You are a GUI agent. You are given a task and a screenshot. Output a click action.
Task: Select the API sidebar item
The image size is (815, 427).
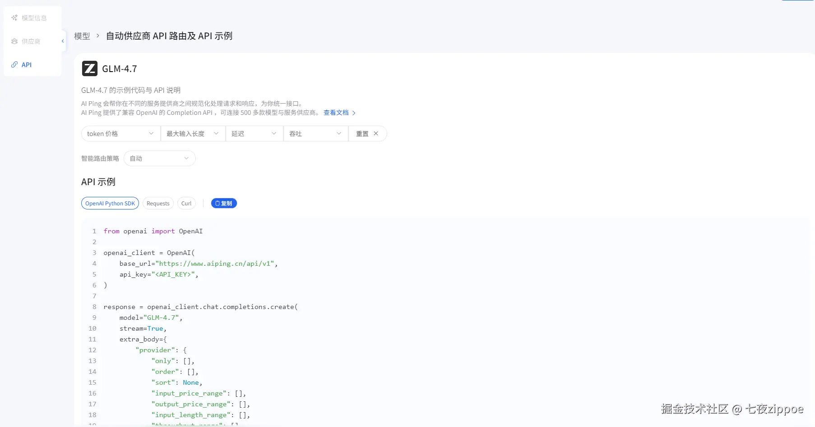pyautogui.click(x=22, y=65)
